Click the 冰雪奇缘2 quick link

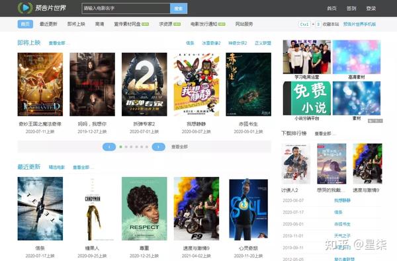pos(211,43)
